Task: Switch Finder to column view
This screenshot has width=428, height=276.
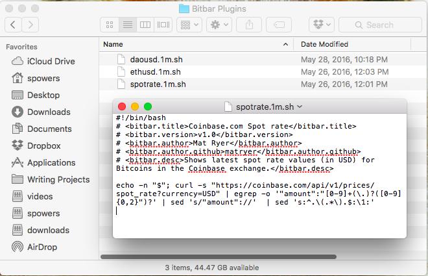Action: coord(145,25)
